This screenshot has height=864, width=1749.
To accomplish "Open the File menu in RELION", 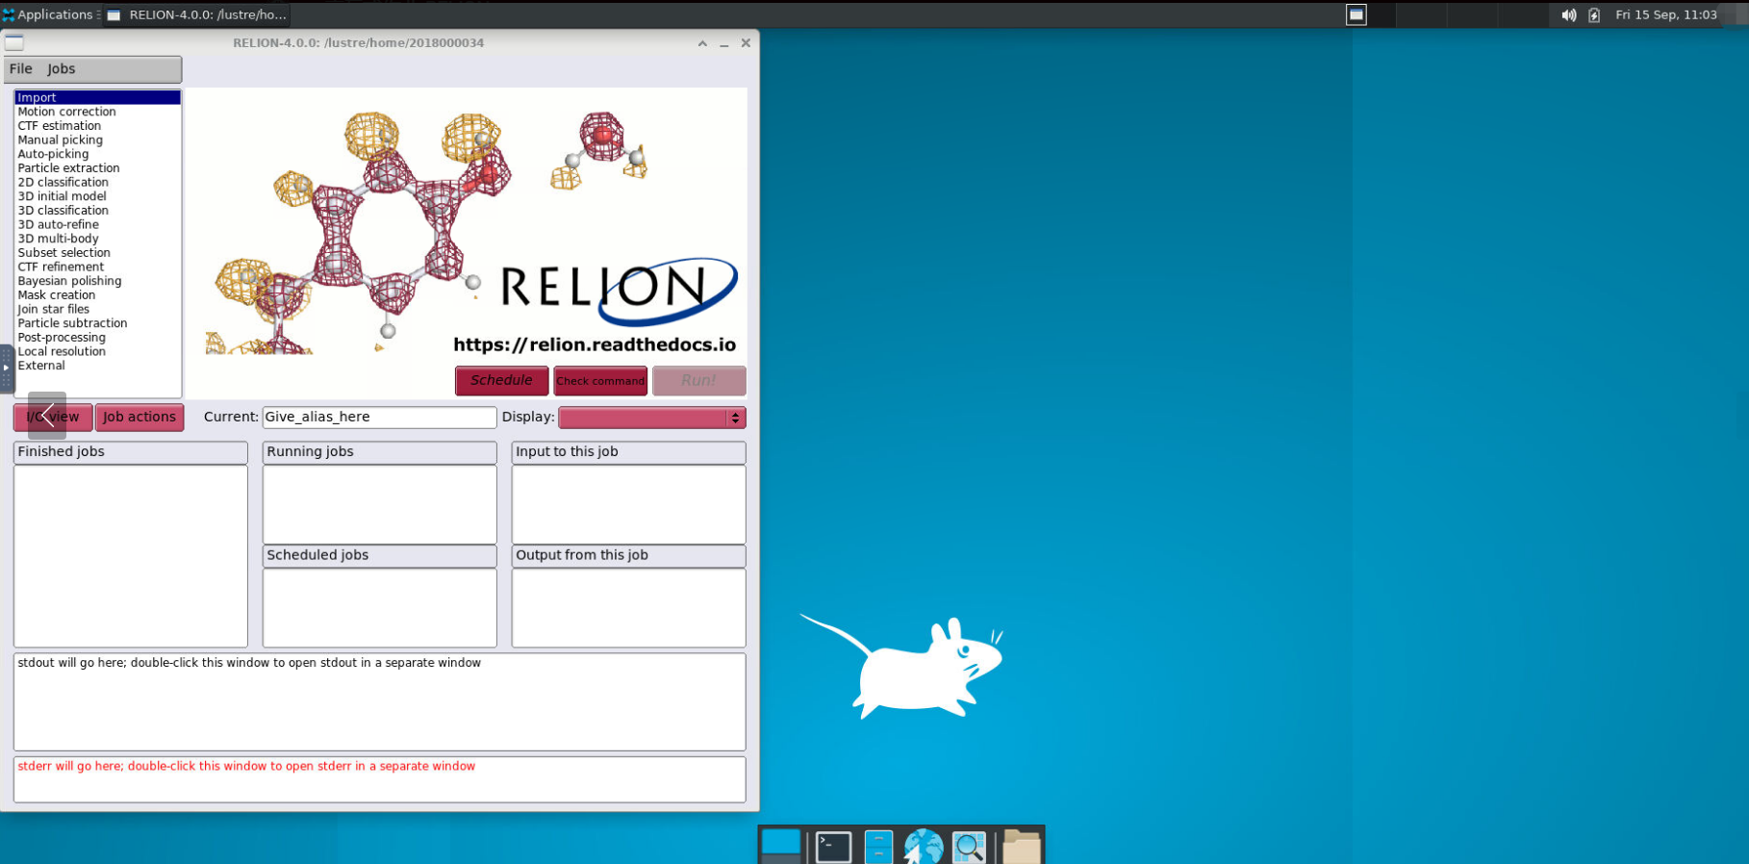I will click(x=20, y=69).
